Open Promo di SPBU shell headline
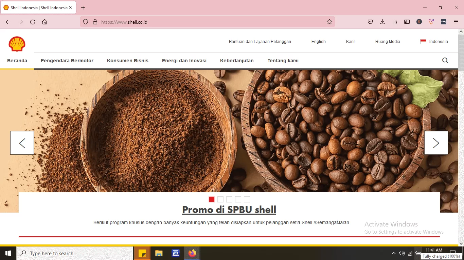The height and width of the screenshot is (260, 464). coord(229,210)
